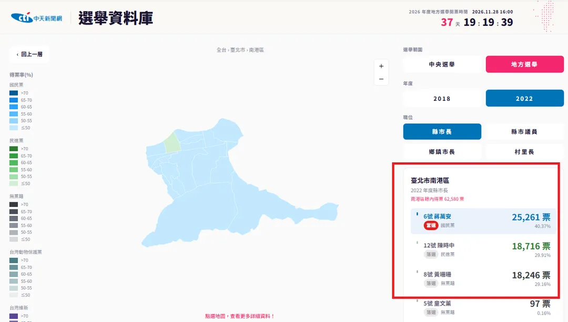Image resolution: width=568 pixels, height=322 pixels.
Task: Click the 18,246 票 vote count
Action: [x=531, y=275]
